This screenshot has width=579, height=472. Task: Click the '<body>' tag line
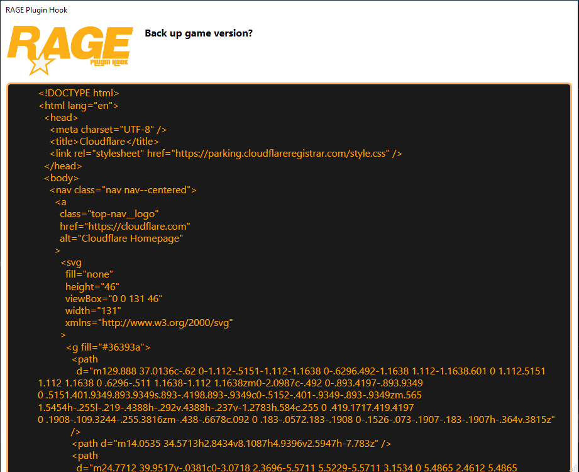pos(62,177)
